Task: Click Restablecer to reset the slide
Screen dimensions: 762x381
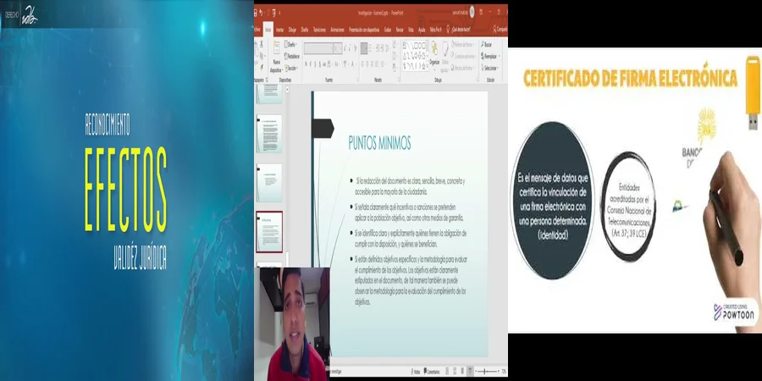Action: click(x=292, y=57)
